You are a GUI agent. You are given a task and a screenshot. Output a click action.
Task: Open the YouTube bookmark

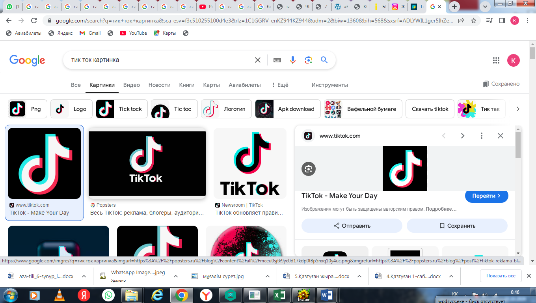tap(133, 33)
